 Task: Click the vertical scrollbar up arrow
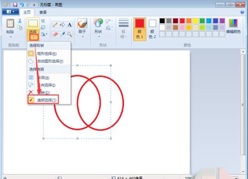(x=243, y=52)
